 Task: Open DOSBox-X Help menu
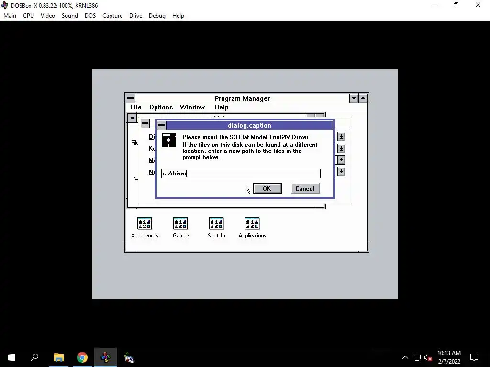pyautogui.click(x=178, y=16)
